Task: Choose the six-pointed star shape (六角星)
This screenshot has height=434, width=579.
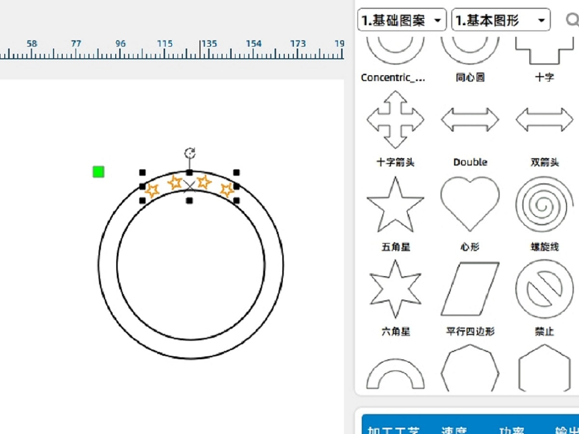Action: [x=395, y=289]
